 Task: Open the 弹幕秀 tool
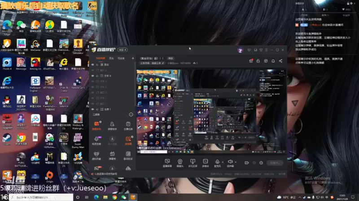(x=112, y=156)
